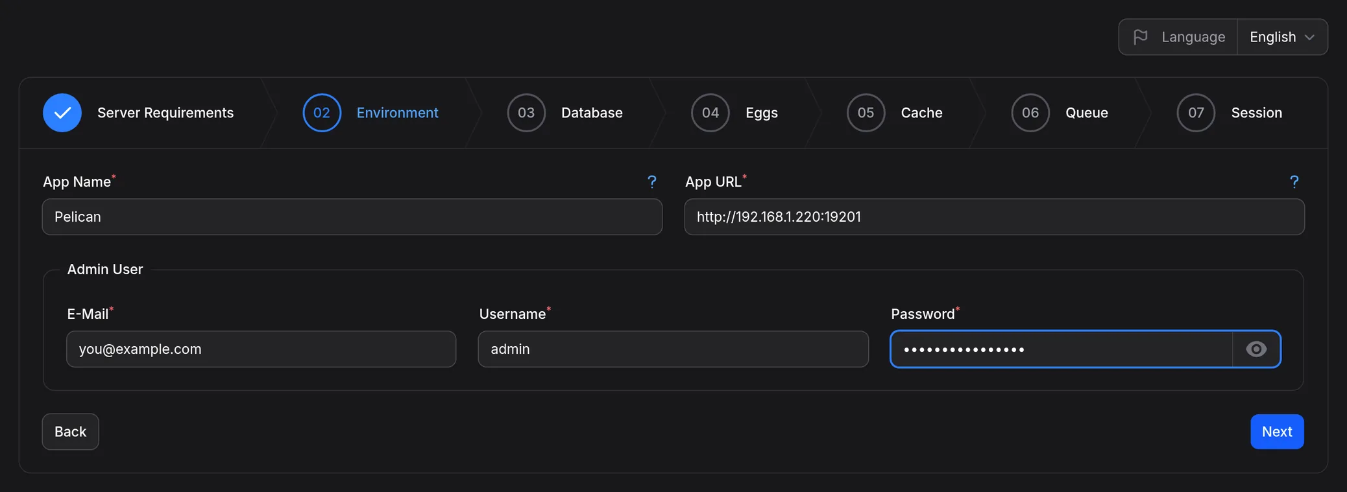Jump to the Session step
The width and height of the screenshot is (1347, 492).
tap(1257, 113)
